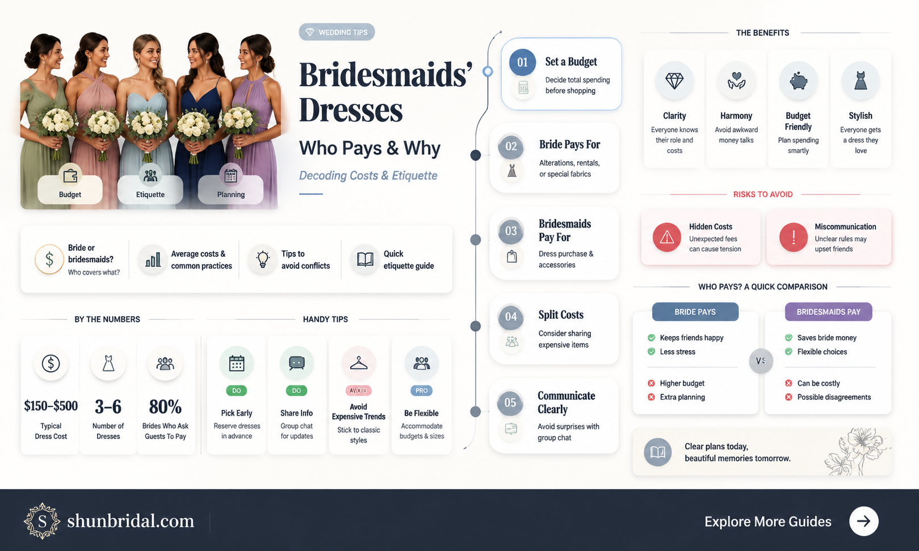The image size is (919, 551).
Task: Click the dress icon above 3–6
Action: tap(108, 363)
